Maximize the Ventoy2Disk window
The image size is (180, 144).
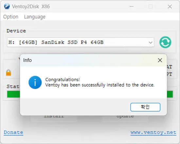coord(151,7)
